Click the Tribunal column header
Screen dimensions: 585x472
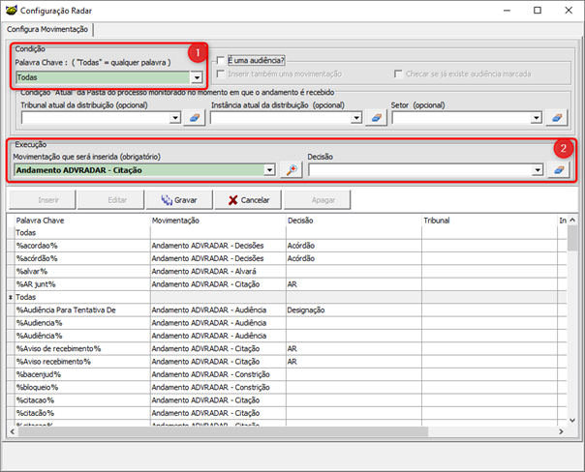(x=489, y=221)
